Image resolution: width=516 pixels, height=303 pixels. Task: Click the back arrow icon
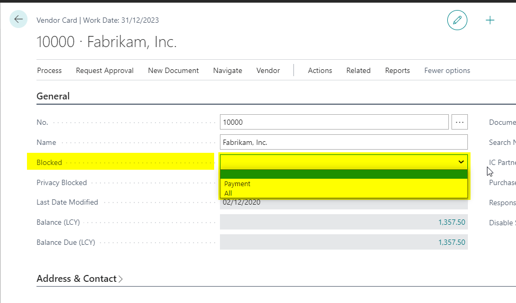19,20
